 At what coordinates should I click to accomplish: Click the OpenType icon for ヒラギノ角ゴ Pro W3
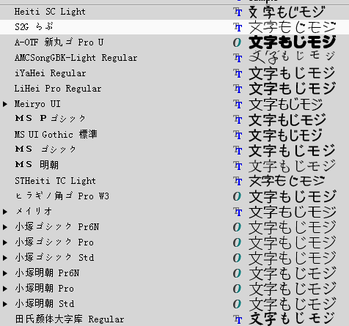point(237,196)
